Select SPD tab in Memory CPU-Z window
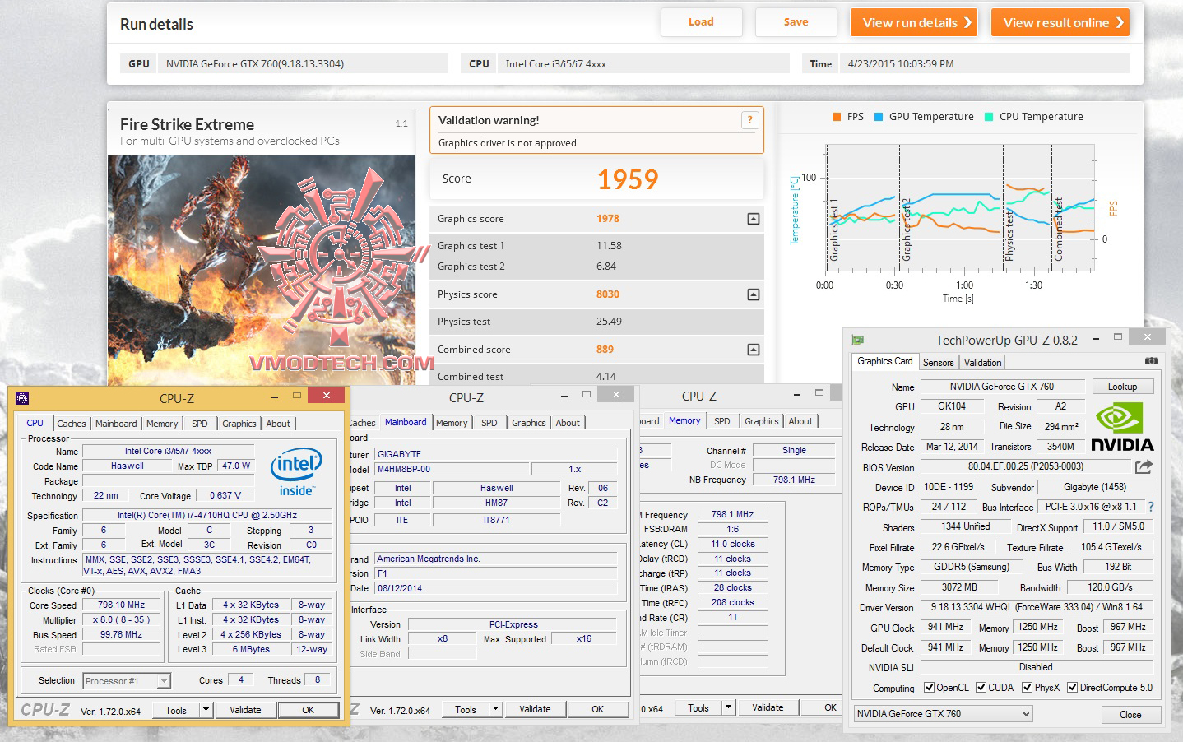This screenshot has height=742, width=1183. point(722,421)
